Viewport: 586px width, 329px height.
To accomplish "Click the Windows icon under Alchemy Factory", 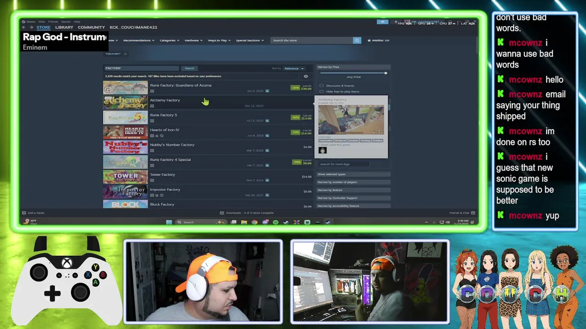I will (152, 106).
